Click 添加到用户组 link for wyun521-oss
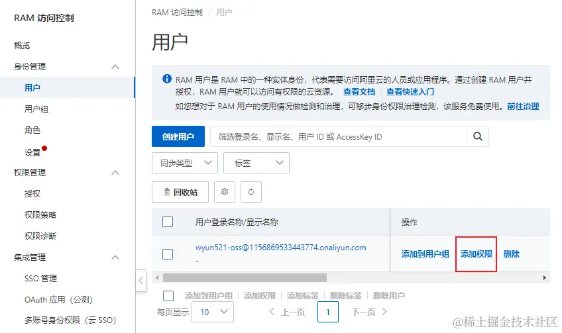 (425, 254)
